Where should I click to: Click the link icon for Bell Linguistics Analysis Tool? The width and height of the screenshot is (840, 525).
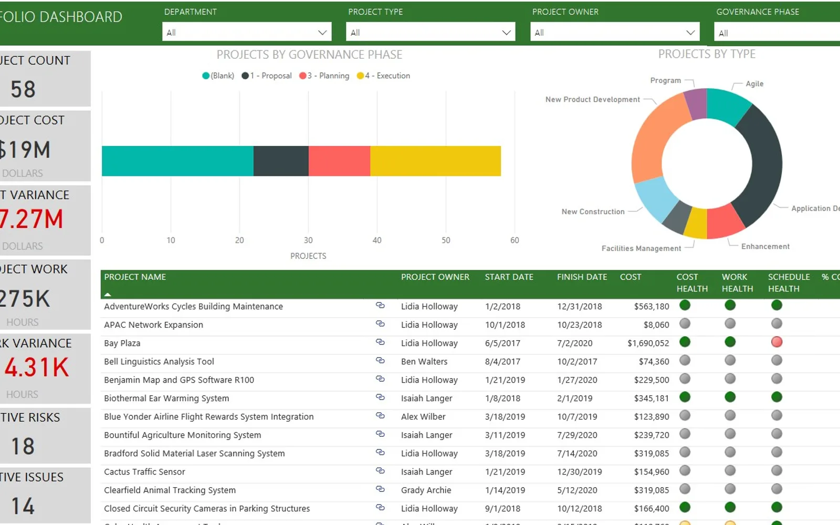tap(380, 361)
